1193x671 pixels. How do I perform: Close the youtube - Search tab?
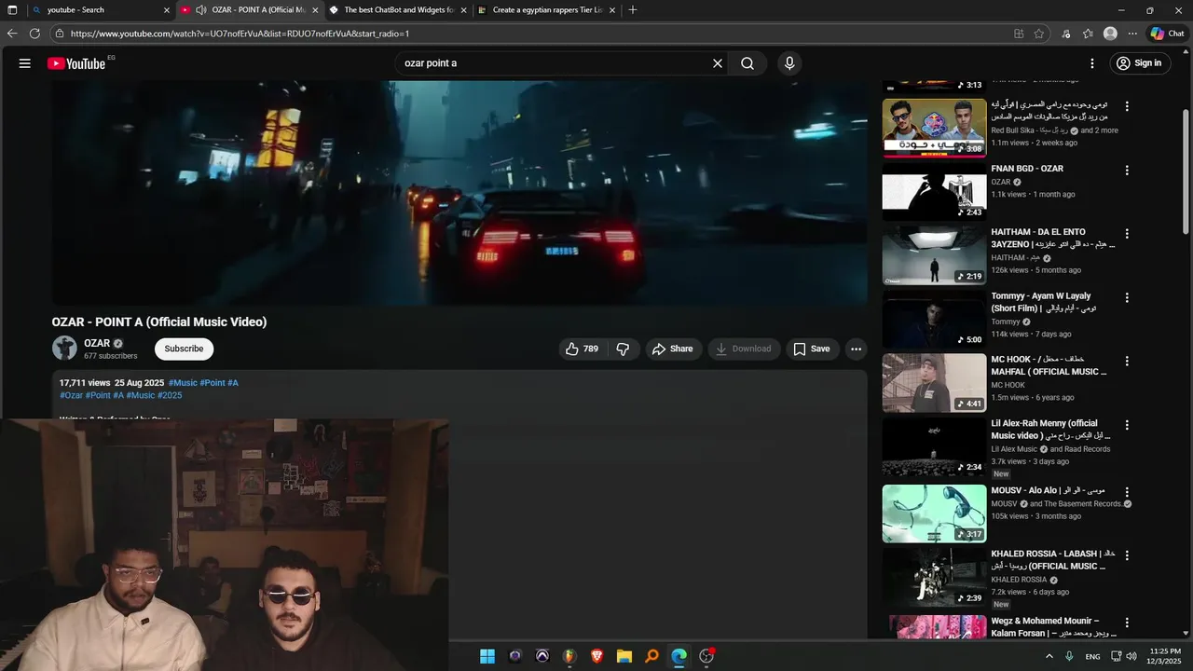167,10
